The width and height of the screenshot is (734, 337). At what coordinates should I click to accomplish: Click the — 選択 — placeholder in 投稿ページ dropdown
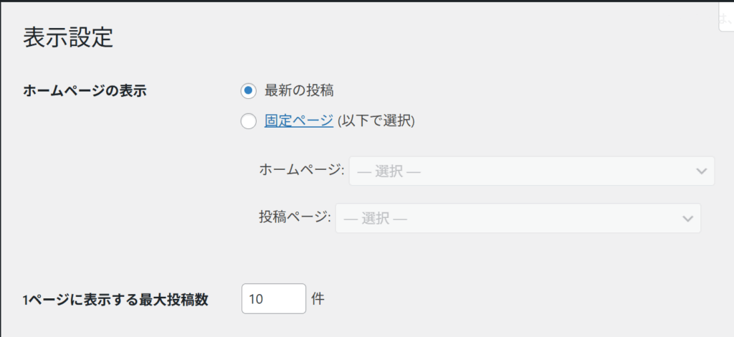375,218
